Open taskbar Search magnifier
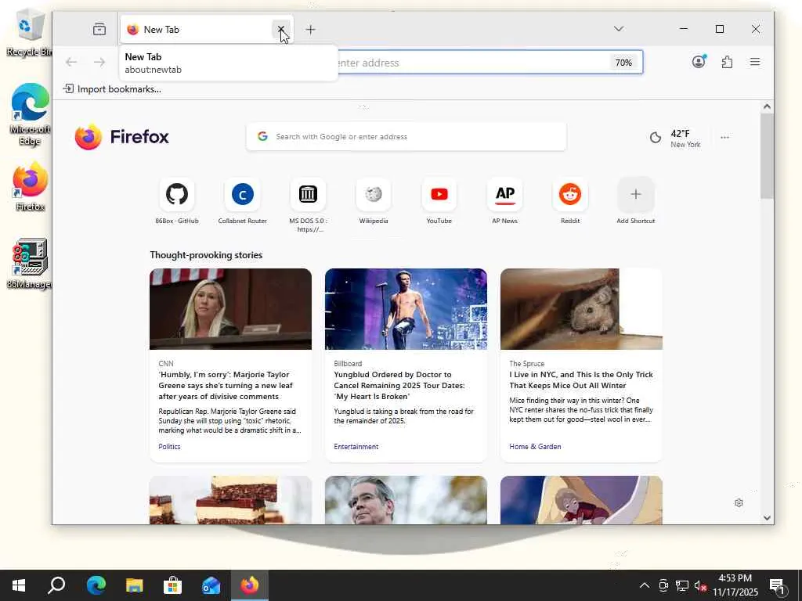 pos(56,585)
